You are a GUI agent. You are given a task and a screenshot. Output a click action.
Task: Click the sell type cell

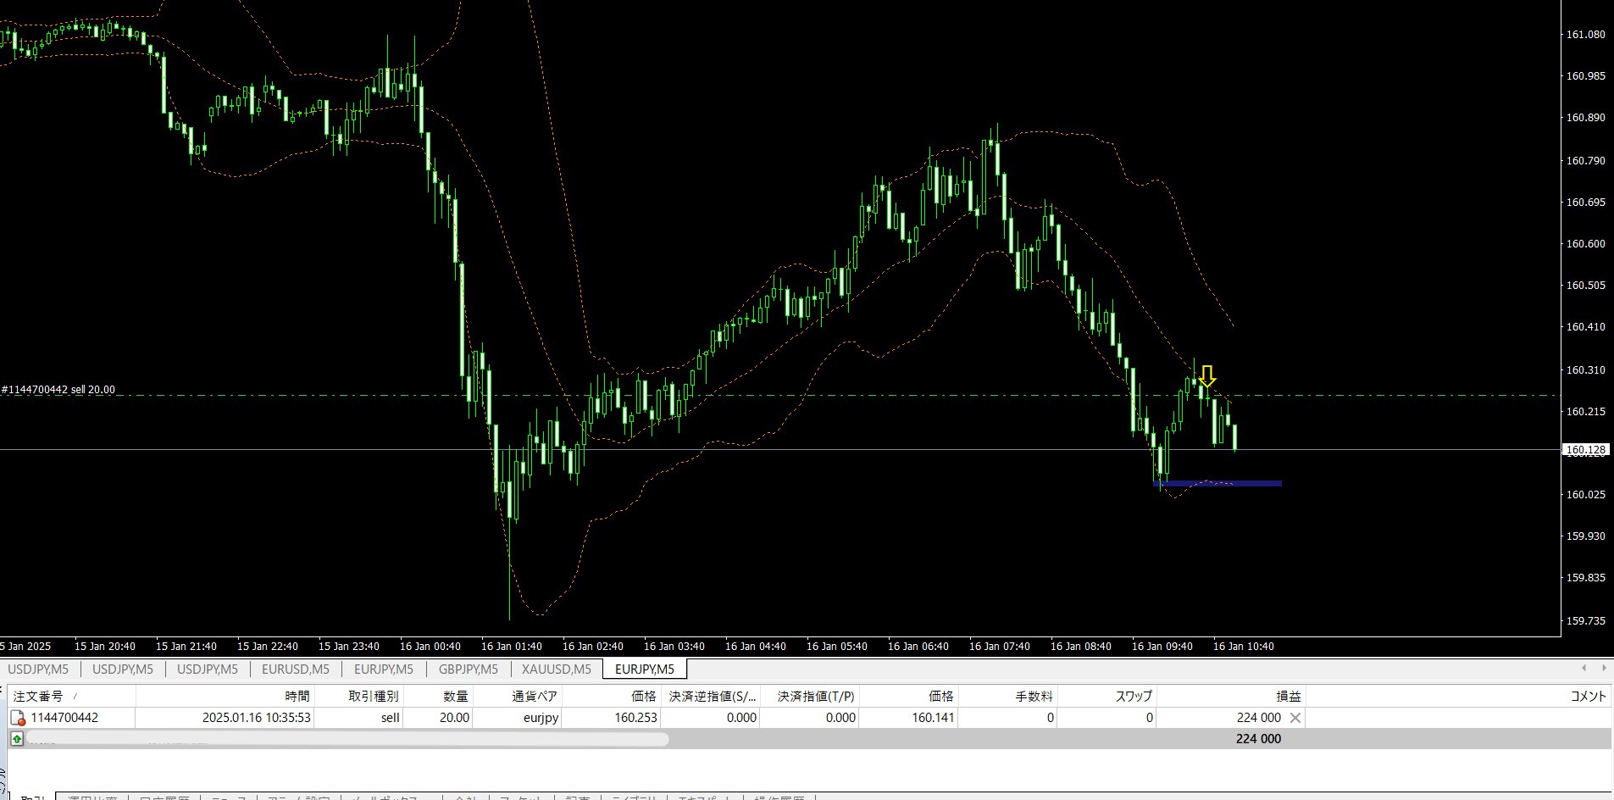click(390, 718)
